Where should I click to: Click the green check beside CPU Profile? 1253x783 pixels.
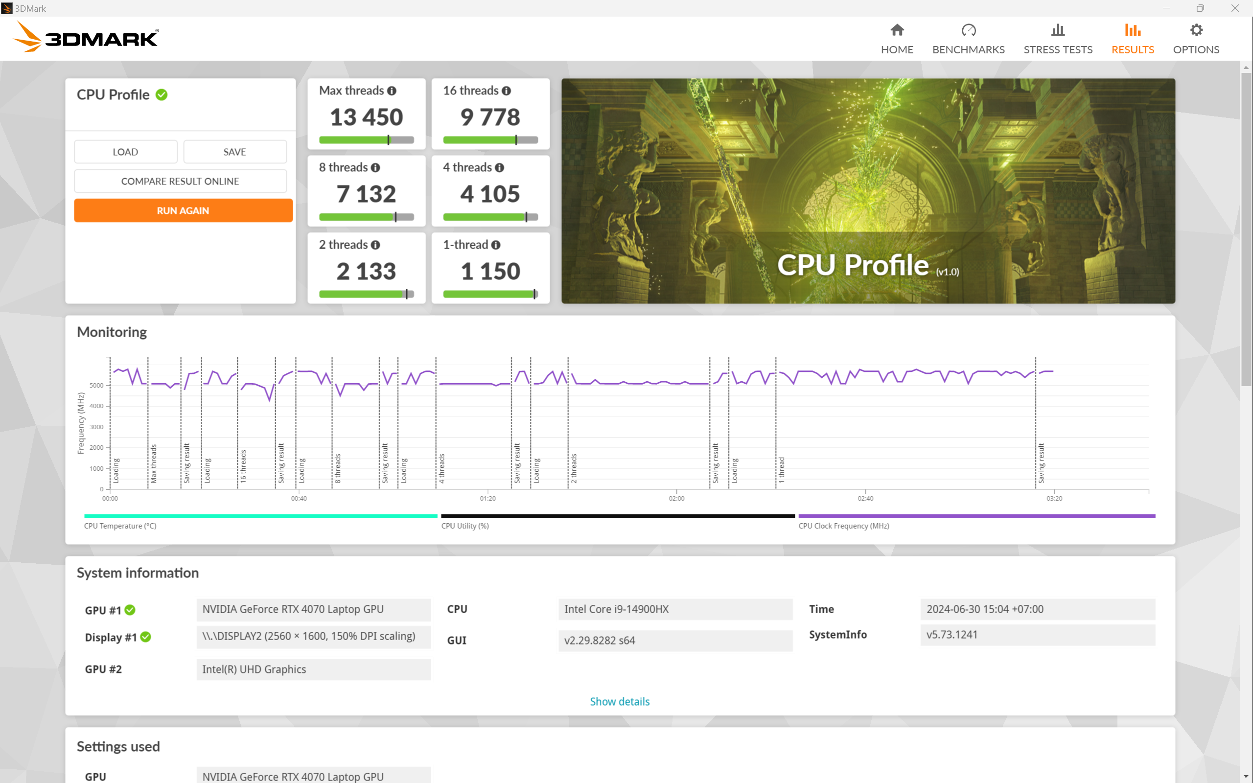[162, 95]
